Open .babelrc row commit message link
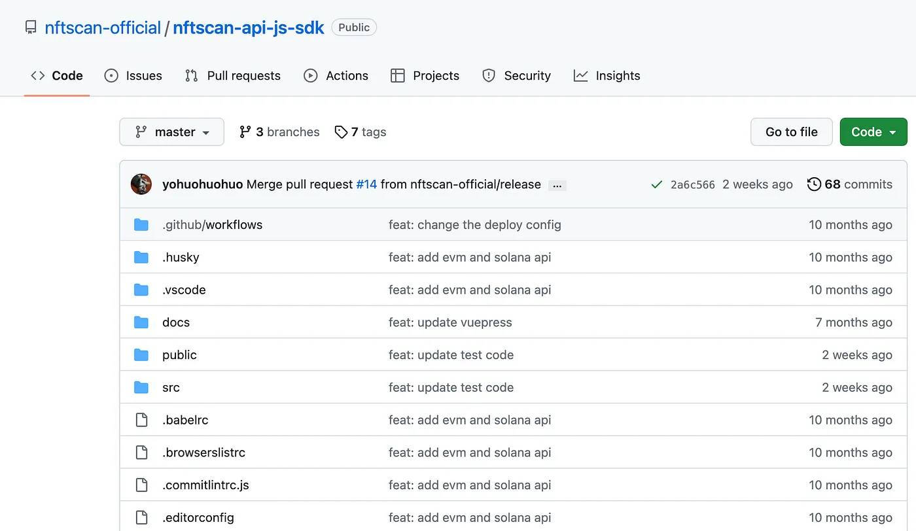The height and width of the screenshot is (531, 916). (470, 420)
